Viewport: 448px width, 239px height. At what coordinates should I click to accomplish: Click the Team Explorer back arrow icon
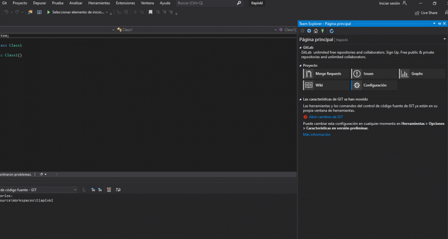(x=302, y=31)
